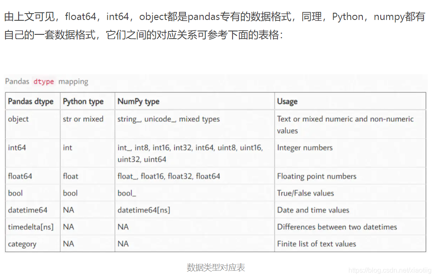Click the '数据类型对应表' table caption

coord(216,267)
